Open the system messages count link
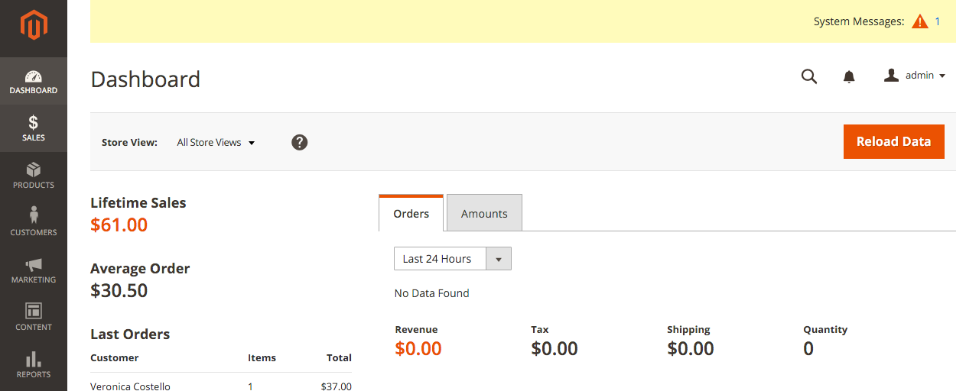This screenshot has height=391, width=979. pyautogui.click(x=938, y=21)
